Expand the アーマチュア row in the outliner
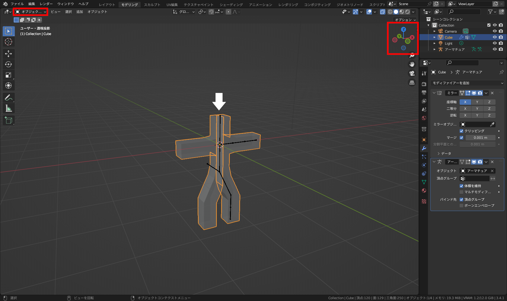The height and width of the screenshot is (301, 507). pos(435,49)
